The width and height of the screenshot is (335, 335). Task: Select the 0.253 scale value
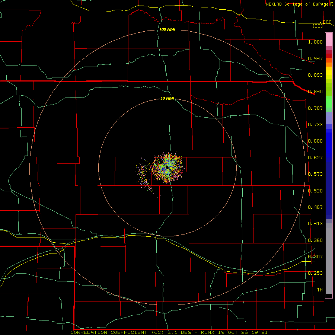pyautogui.click(x=315, y=273)
